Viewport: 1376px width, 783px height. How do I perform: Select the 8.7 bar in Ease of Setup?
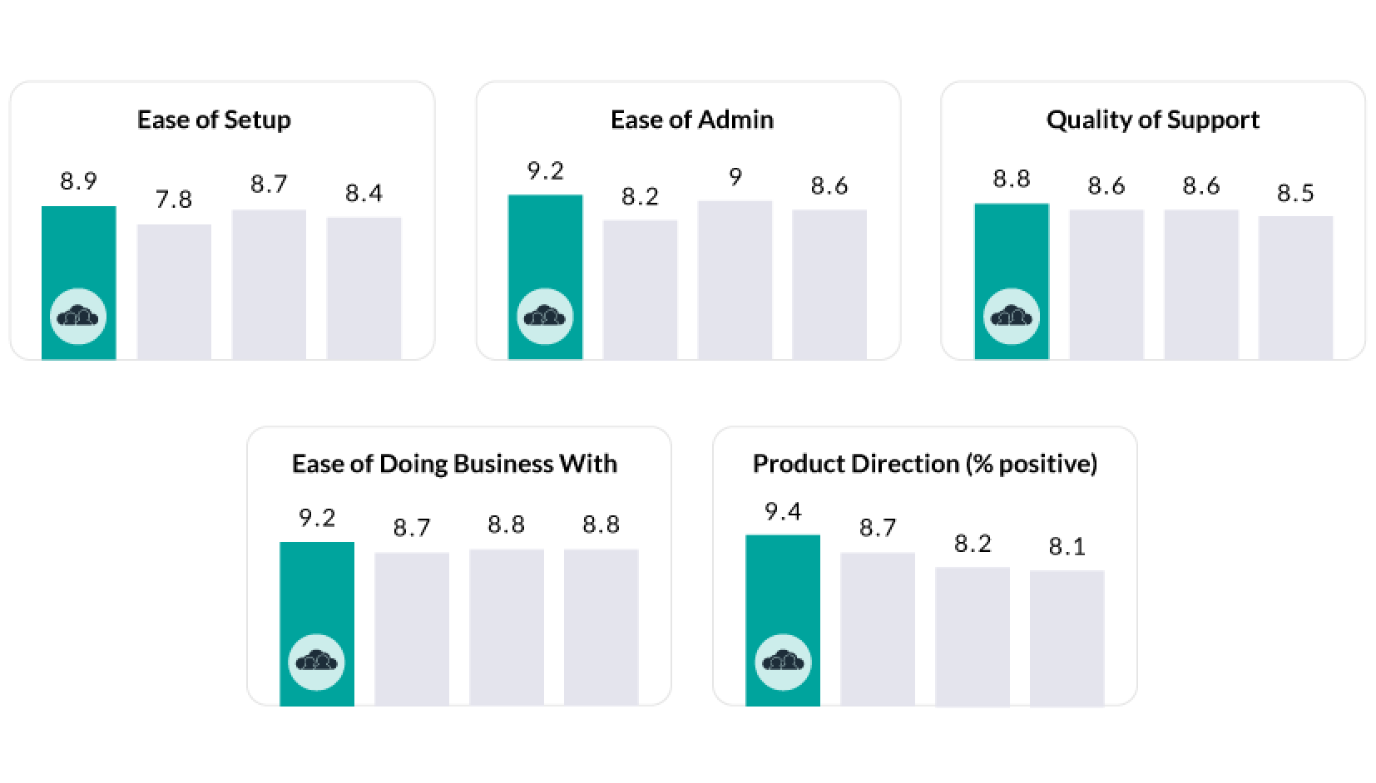tap(269, 284)
